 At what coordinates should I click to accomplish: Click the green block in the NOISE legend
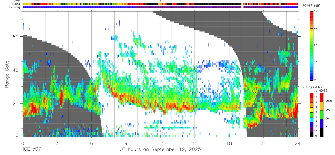point(321,115)
